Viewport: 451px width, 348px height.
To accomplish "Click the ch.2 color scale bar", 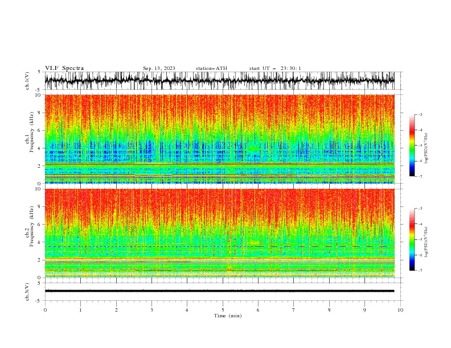I will tap(412, 239).
